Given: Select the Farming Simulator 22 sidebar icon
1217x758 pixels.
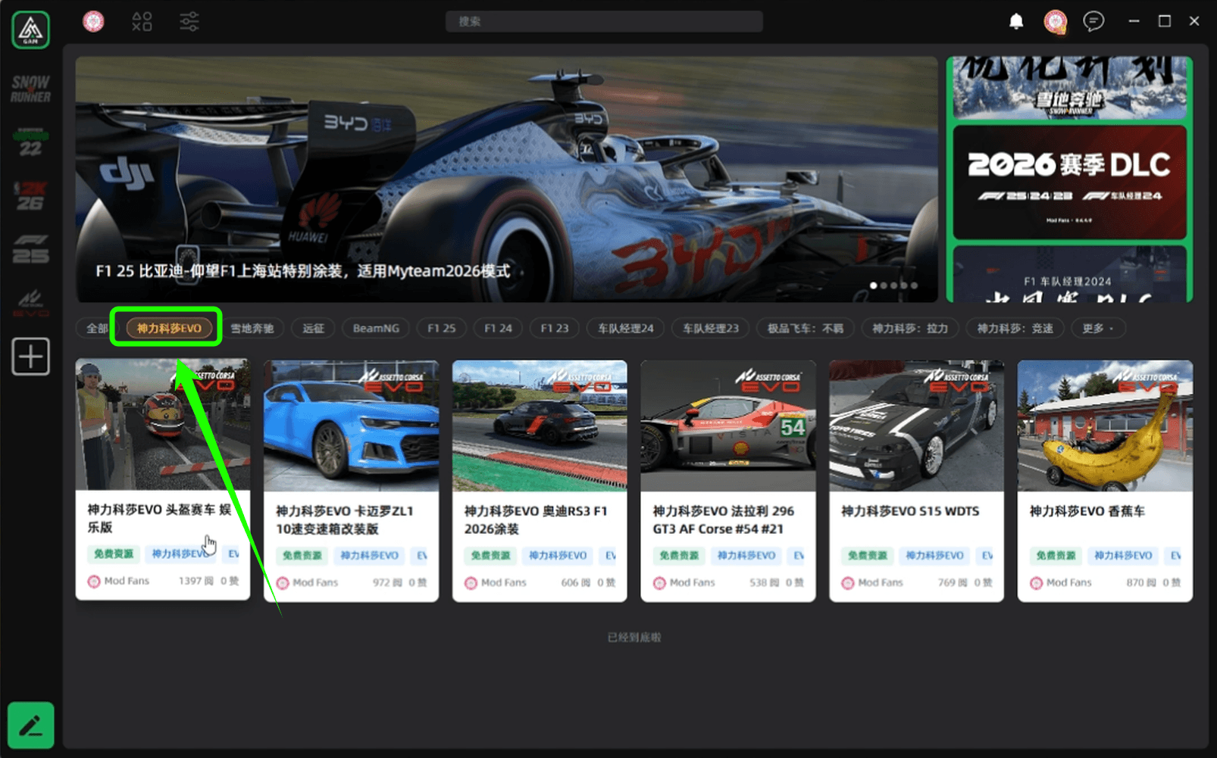Looking at the screenshot, I should pos(30,142).
